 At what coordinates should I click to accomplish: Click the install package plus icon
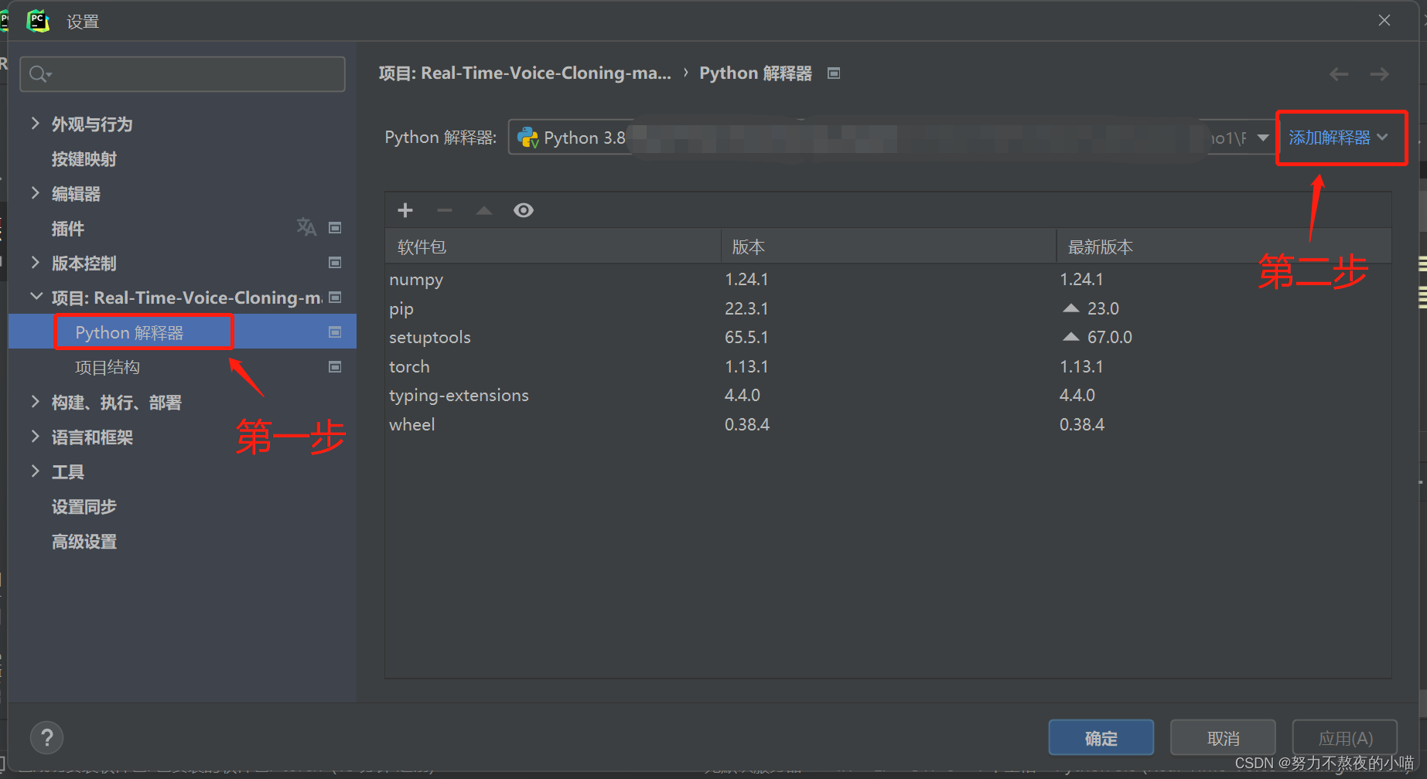tap(405, 210)
